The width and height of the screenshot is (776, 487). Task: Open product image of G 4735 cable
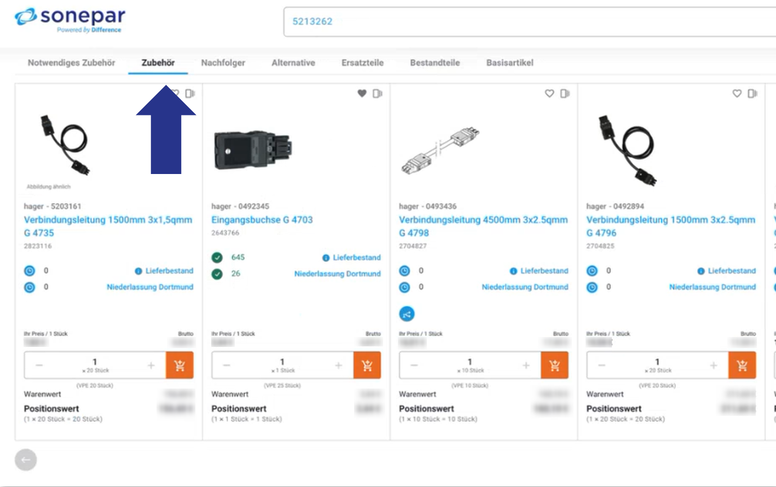click(x=64, y=144)
